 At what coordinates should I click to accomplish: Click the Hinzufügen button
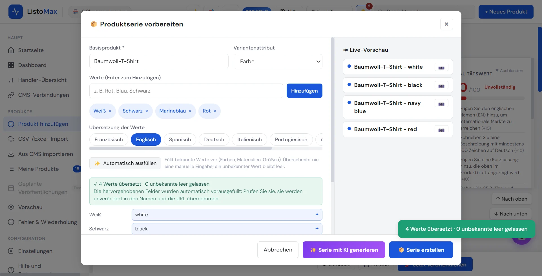tap(304, 91)
